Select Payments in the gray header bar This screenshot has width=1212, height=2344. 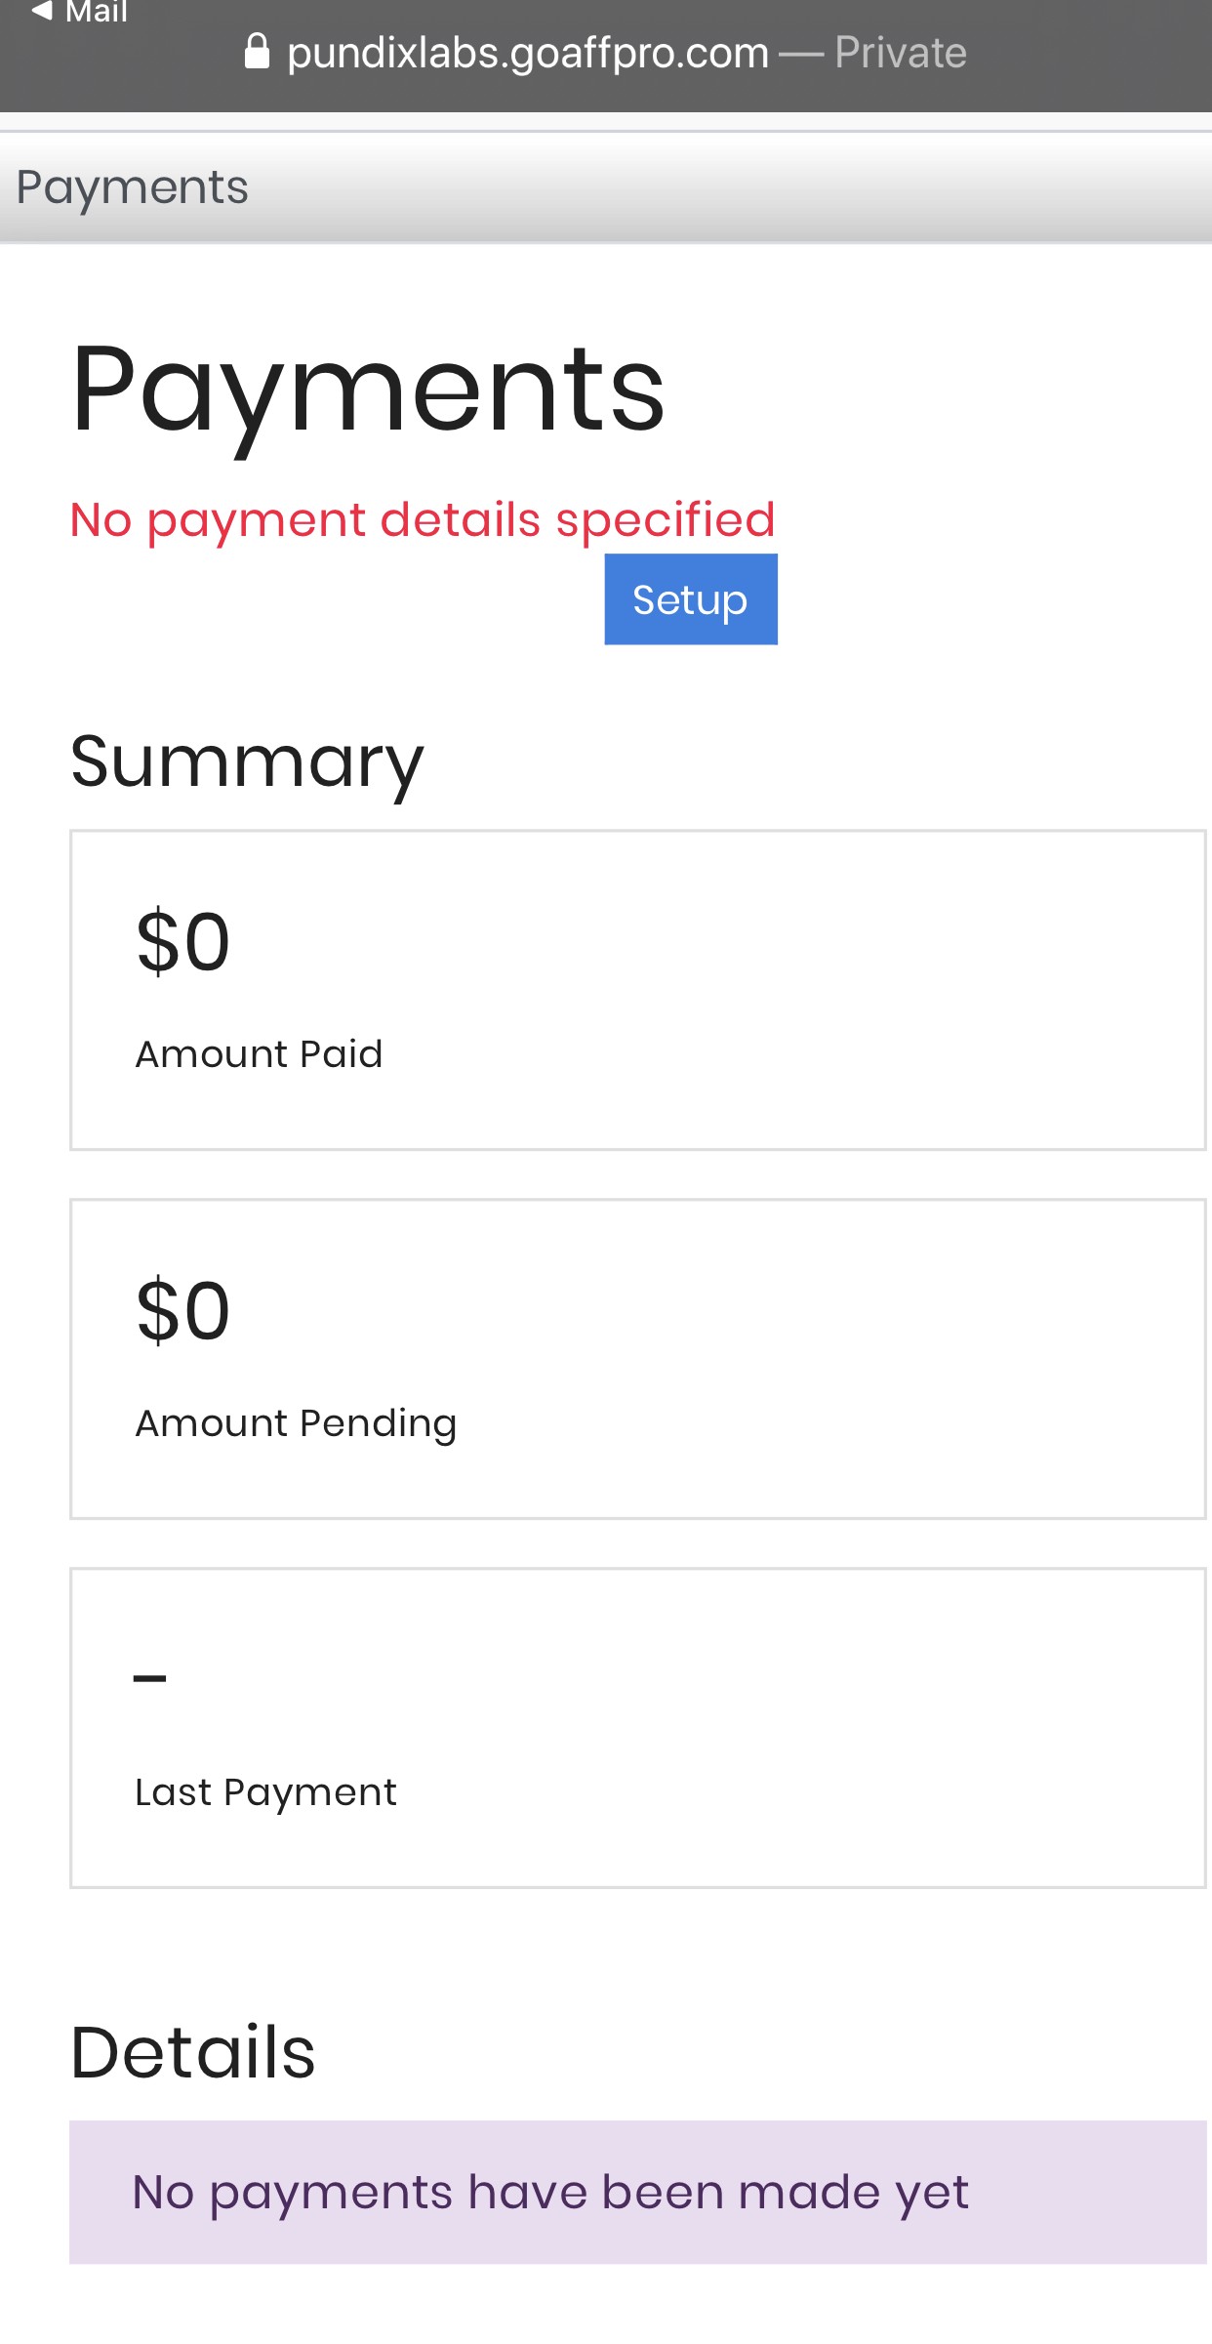point(133,186)
